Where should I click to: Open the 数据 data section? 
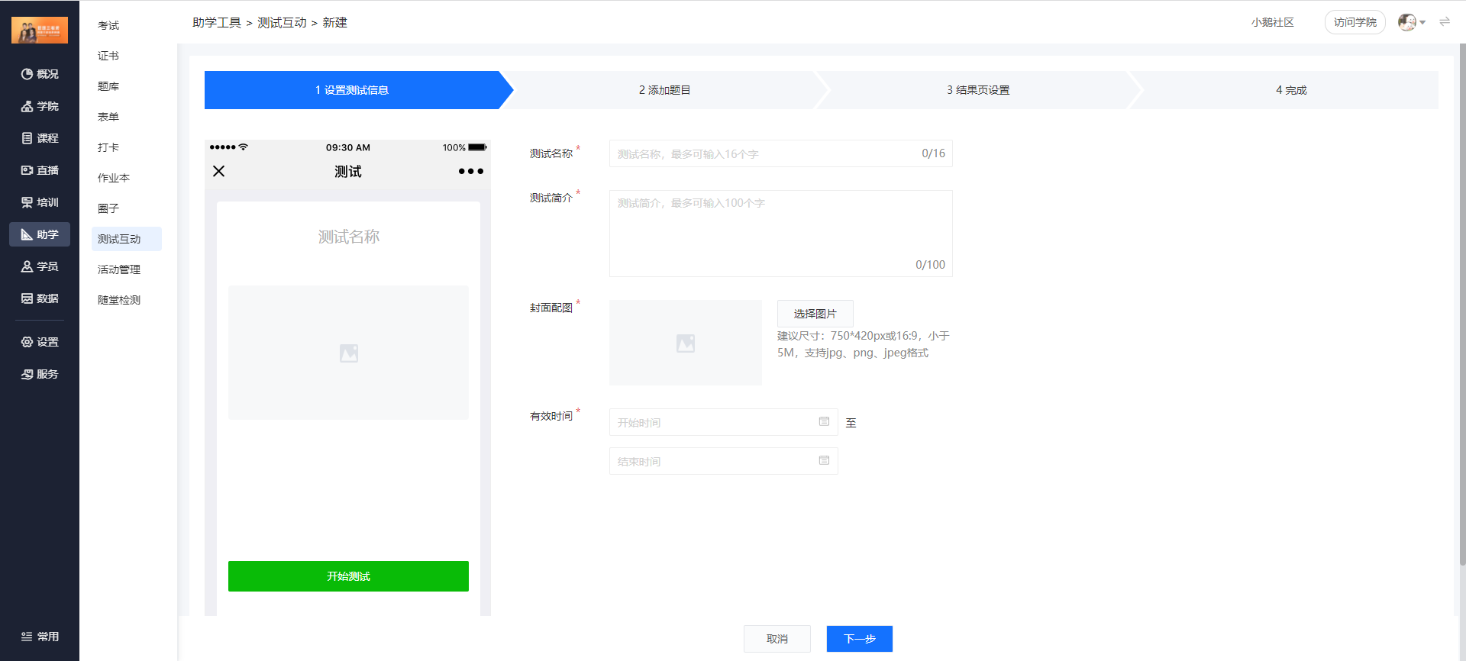[x=40, y=298]
